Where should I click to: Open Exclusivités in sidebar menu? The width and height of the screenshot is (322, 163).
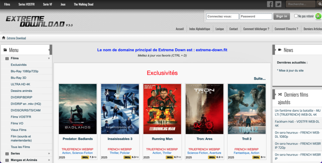click(x=19, y=65)
